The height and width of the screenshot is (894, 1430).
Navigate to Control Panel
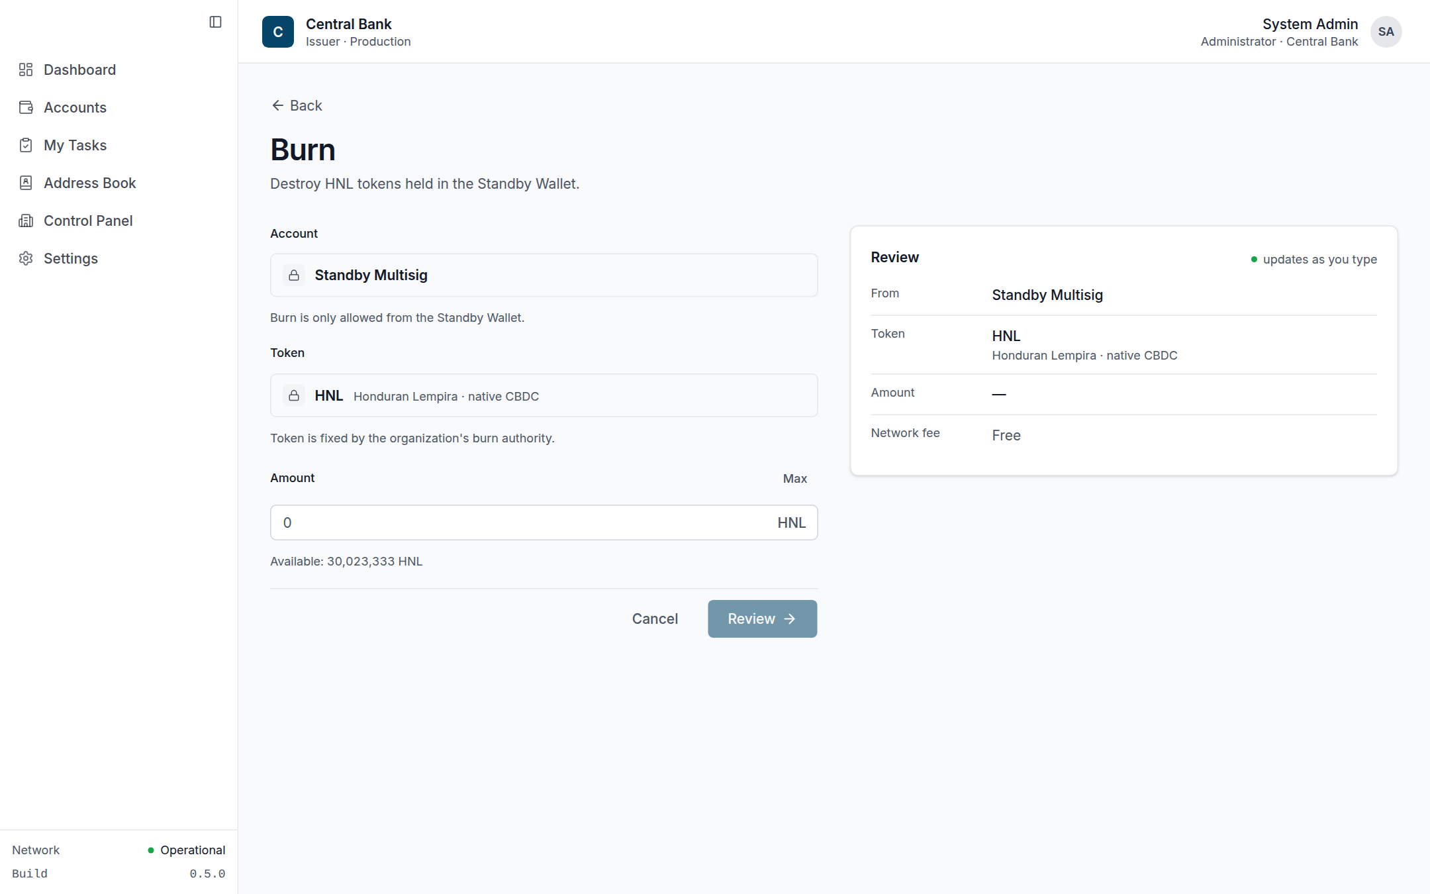point(119,221)
